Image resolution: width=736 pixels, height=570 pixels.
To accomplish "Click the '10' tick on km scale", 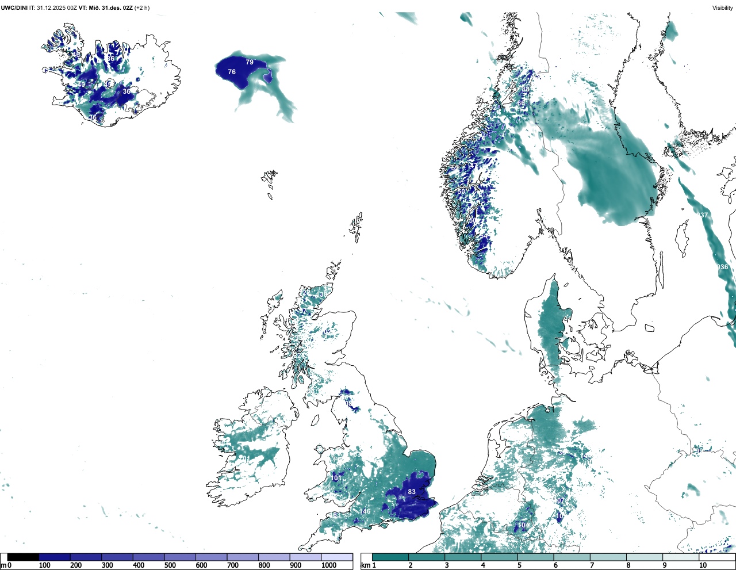I will pyautogui.click(x=703, y=566).
